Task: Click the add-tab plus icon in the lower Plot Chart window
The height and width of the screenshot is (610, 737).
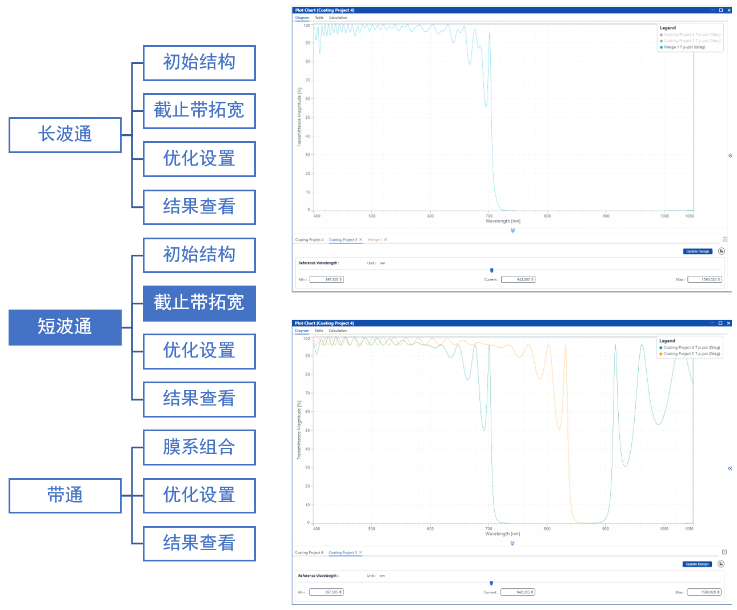Action: coord(724,552)
